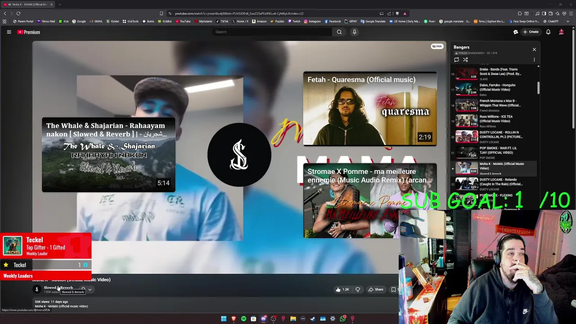
Task: Open the Windows Start button
Action: tap(224, 319)
